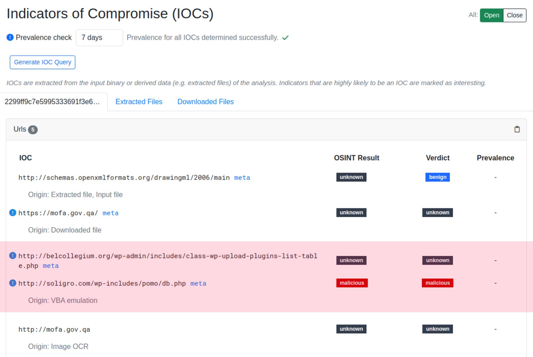Open the 7 days prevalence dropdown

pyautogui.click(x=99, y=38)
